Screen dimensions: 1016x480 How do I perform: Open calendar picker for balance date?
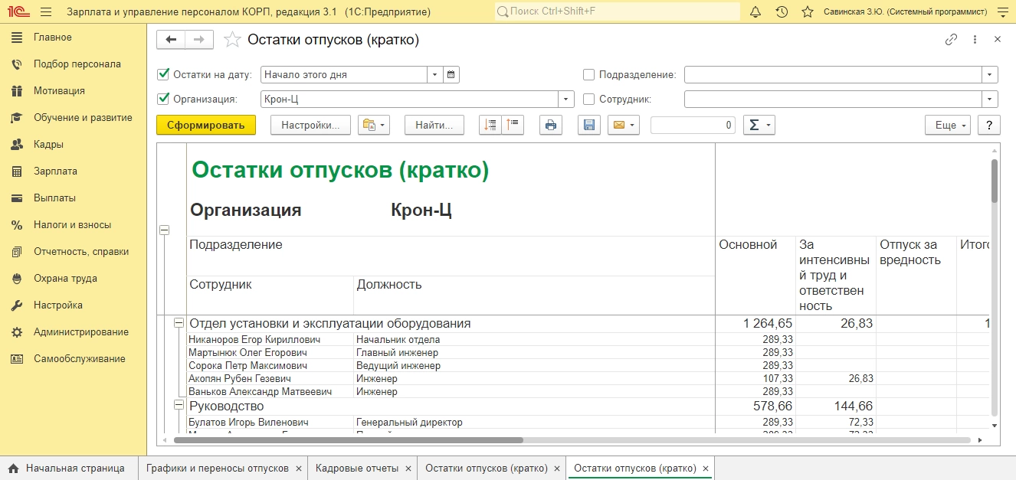pos(451,75)
